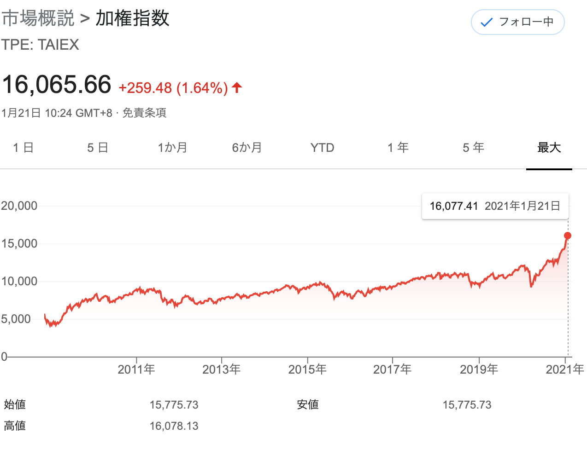Click the 市場概説 breadcrumb link
The height and width of the screenshot is (450, 587).
click(38, 19)
